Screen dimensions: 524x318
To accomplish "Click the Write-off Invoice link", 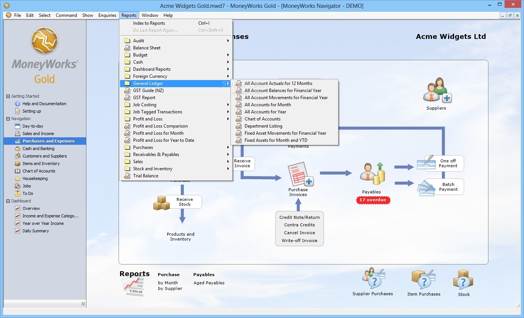I will click(300, 241).
